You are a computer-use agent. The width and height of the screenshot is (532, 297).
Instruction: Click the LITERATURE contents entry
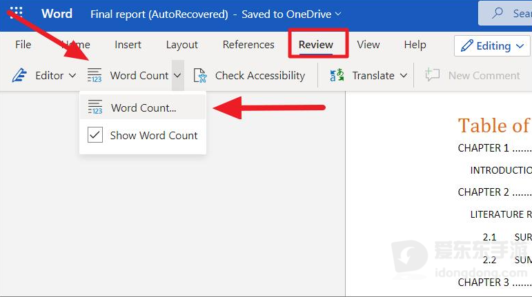[501, 214]
